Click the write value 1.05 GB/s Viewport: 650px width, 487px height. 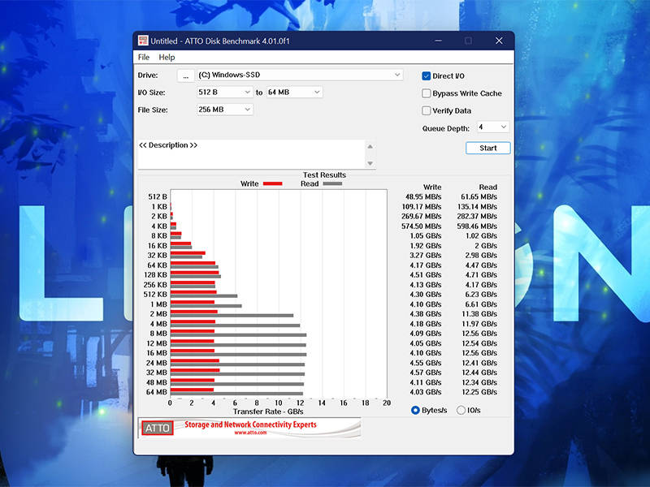click(425, 235)
